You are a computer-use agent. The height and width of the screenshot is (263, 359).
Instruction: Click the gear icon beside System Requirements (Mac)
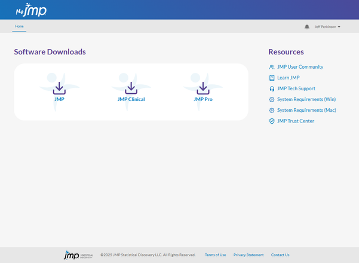[272, 110]
